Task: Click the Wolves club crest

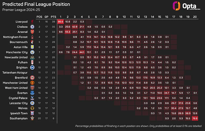Action: 33,108
